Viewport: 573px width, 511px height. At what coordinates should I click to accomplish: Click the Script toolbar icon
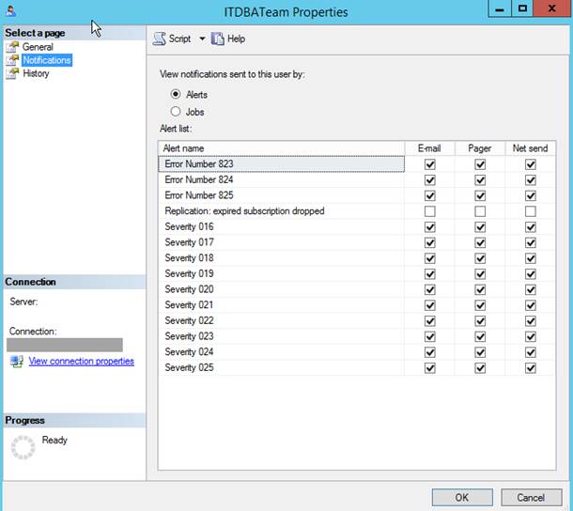pyautogui.click(x=160, y=39)
